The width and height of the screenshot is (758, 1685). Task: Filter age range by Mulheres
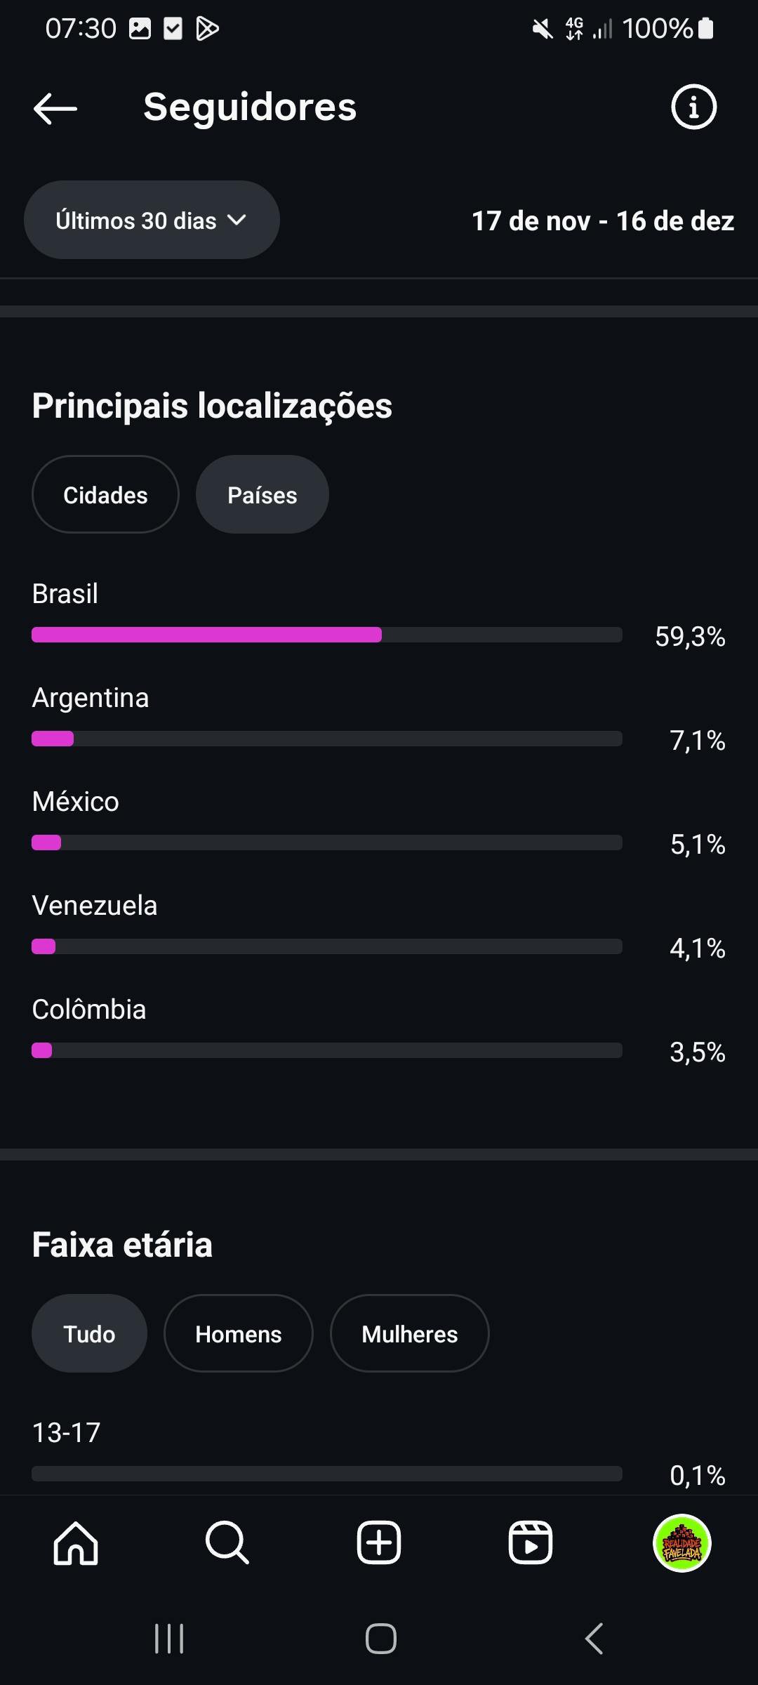coord(409,1334)
